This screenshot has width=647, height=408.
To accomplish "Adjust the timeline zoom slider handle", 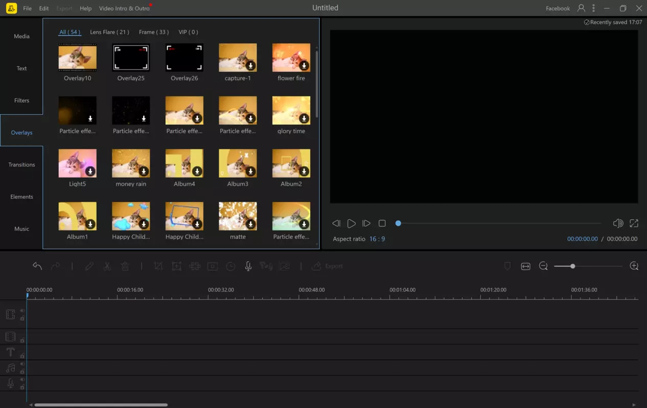I will coord(573,266).
